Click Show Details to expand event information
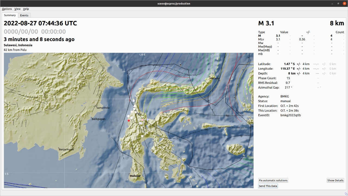 (335, 180)
